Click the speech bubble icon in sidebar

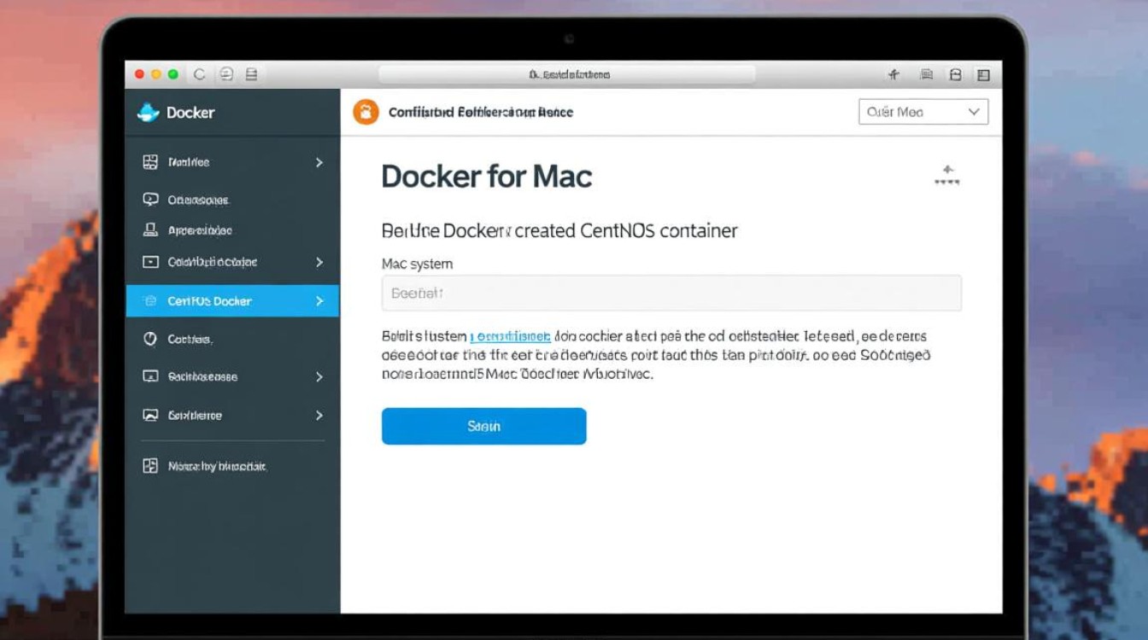pos(150,200)
